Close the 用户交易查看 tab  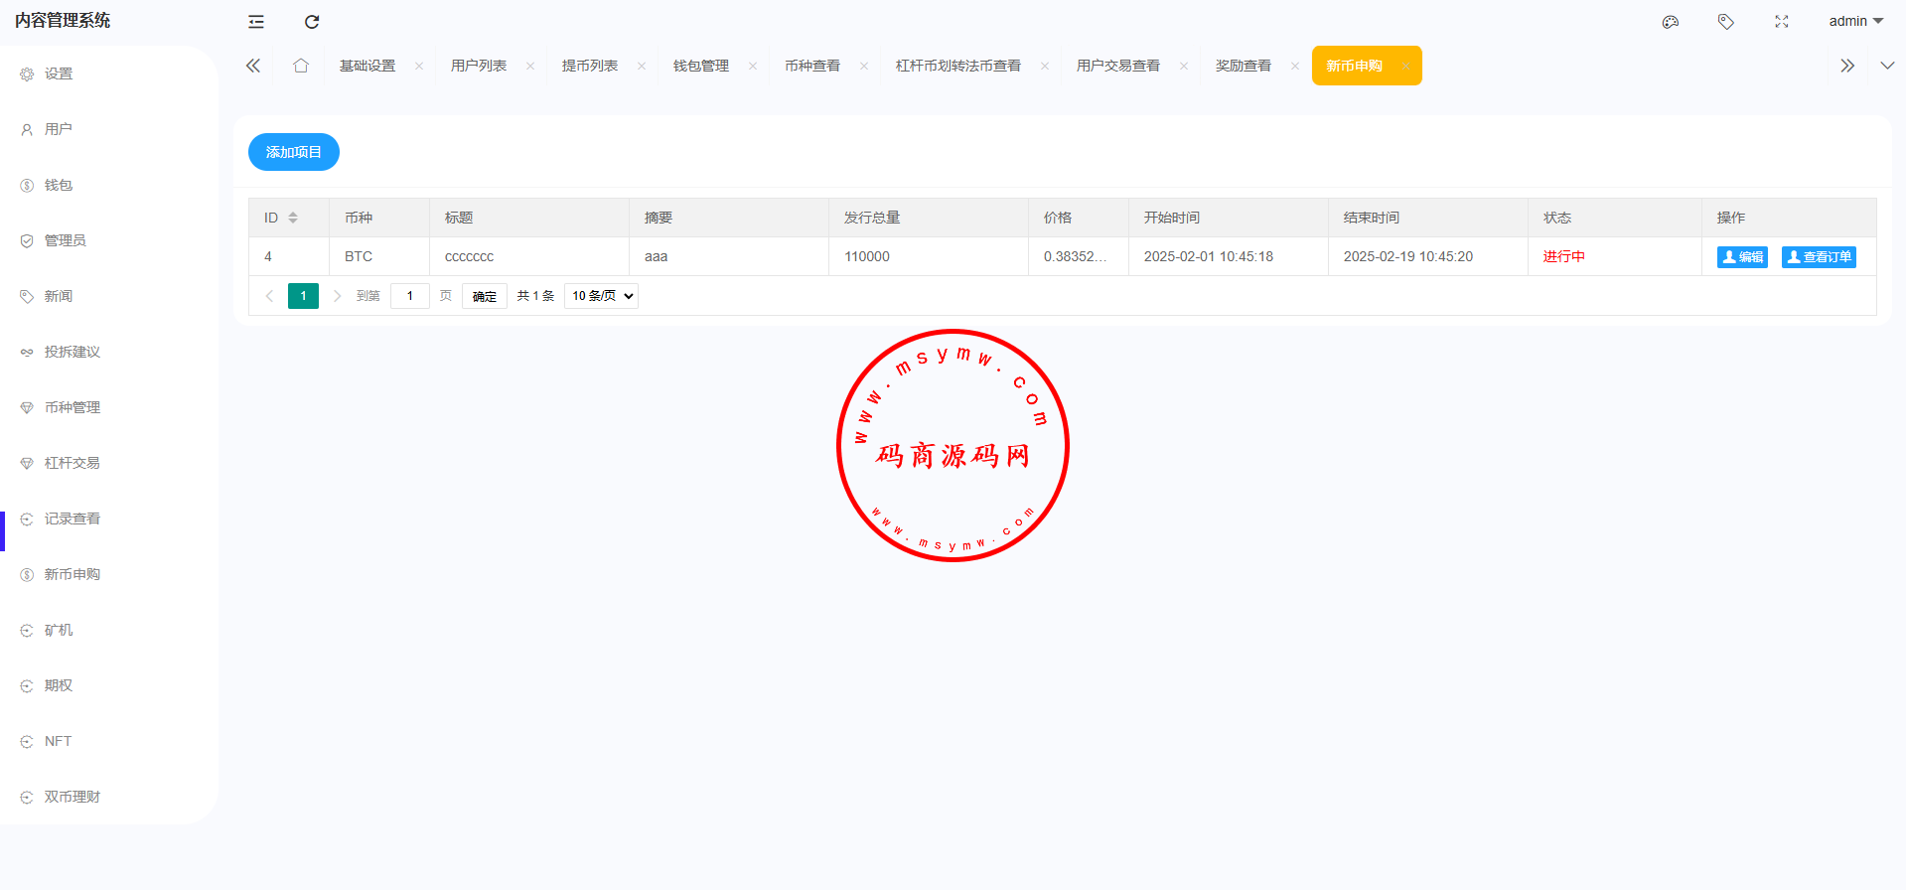tap(1184, 66)
